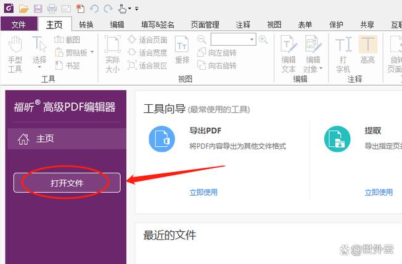Click the Print icon in quick toolbar
The width and height of the screenshot is (402, 264).
(x=52, y=9)
